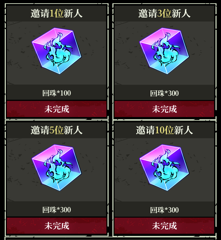Image resolution: width=221 pixels, height=240 pixels.
Task: Select the 邀请5位新人 title
Action: [x=57, y=130]
